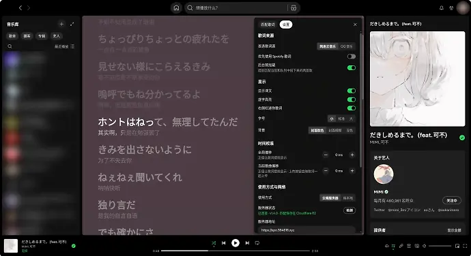This screenshot has width=471, height=256.
Task: Click the 检测 server check button
Action: (x=349, y=210)
